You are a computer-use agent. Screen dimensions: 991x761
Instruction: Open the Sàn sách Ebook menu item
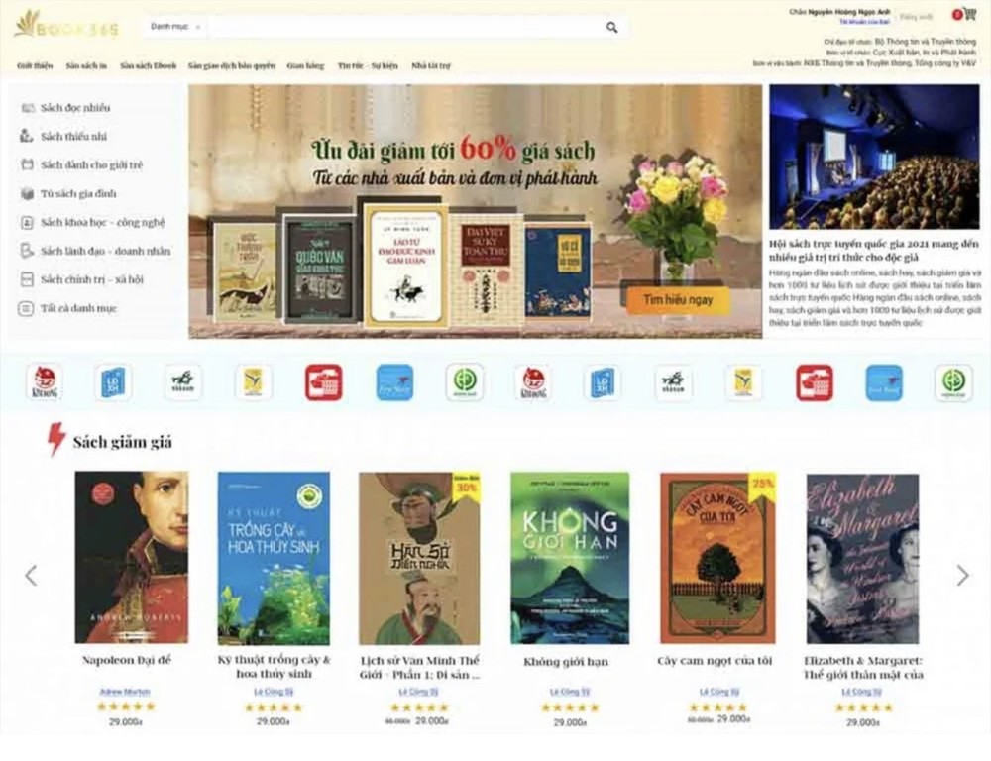pos(148,65)
